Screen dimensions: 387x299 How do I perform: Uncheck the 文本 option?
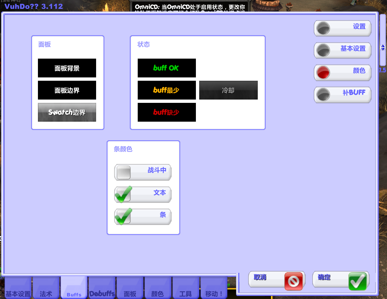123,194
